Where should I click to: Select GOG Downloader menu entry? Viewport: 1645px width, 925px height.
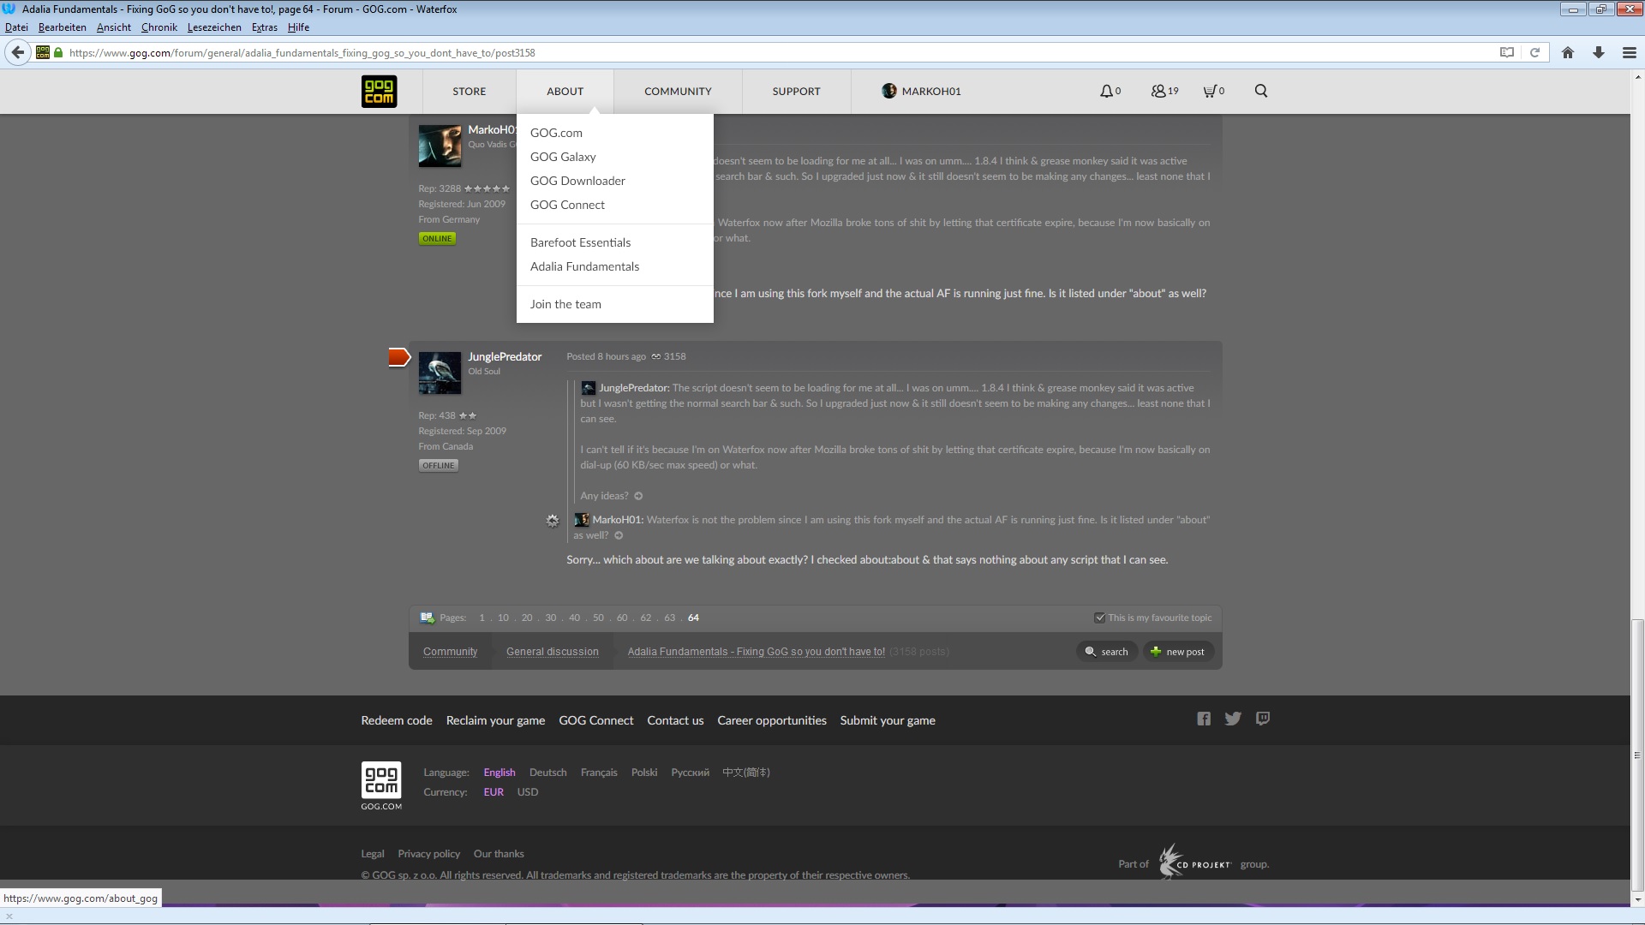click(x=577, y=181)
